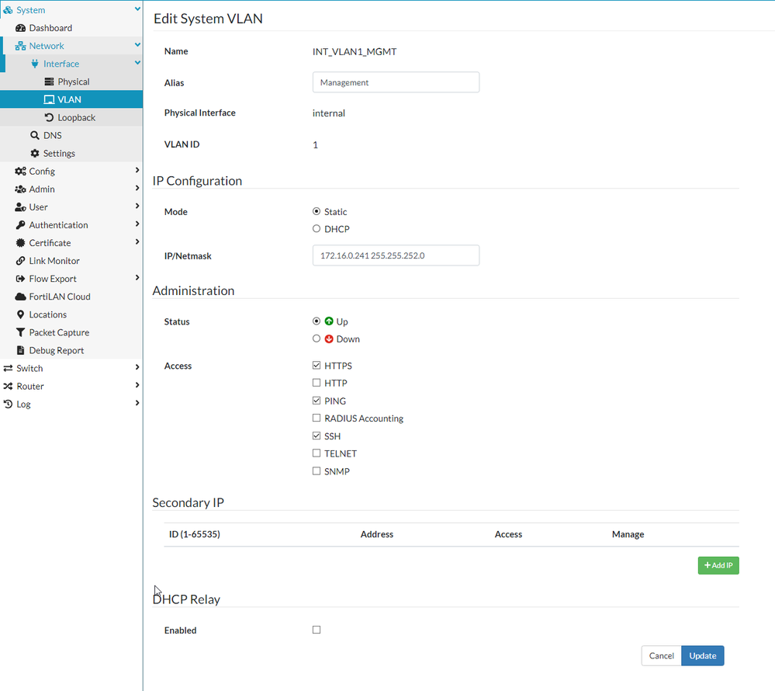Viewport: 775px width, 691px height.
Task: Click the Flow Export arrow icon
Action: click(20, 279)
